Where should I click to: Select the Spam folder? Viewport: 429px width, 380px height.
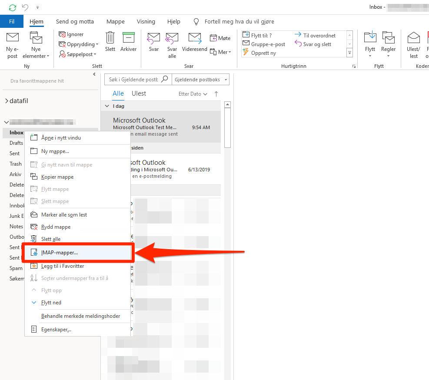coord(16,268)
